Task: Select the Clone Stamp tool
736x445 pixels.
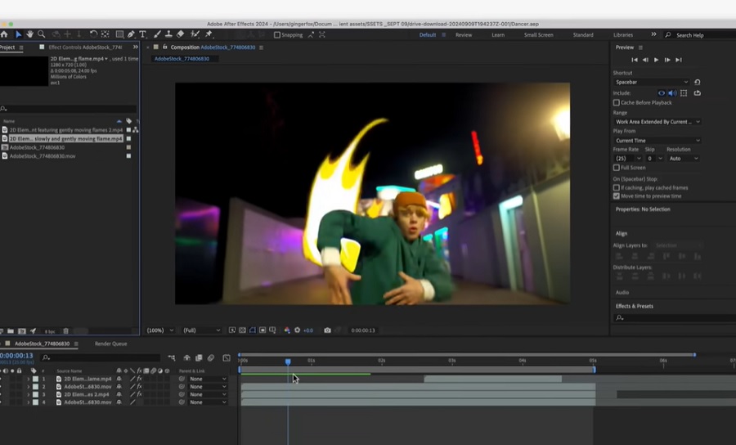Action: pyautogui.click(x=168, y=34)
